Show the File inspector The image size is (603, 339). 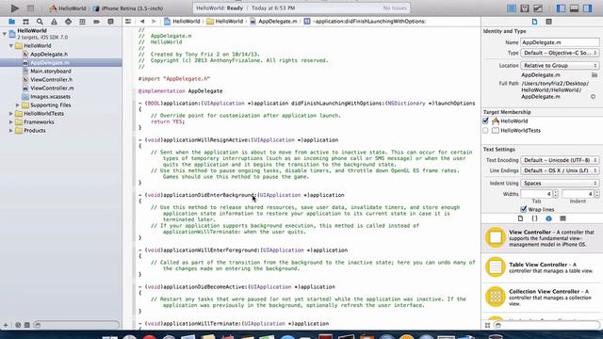pyautogui.click(x=534, y=22)
